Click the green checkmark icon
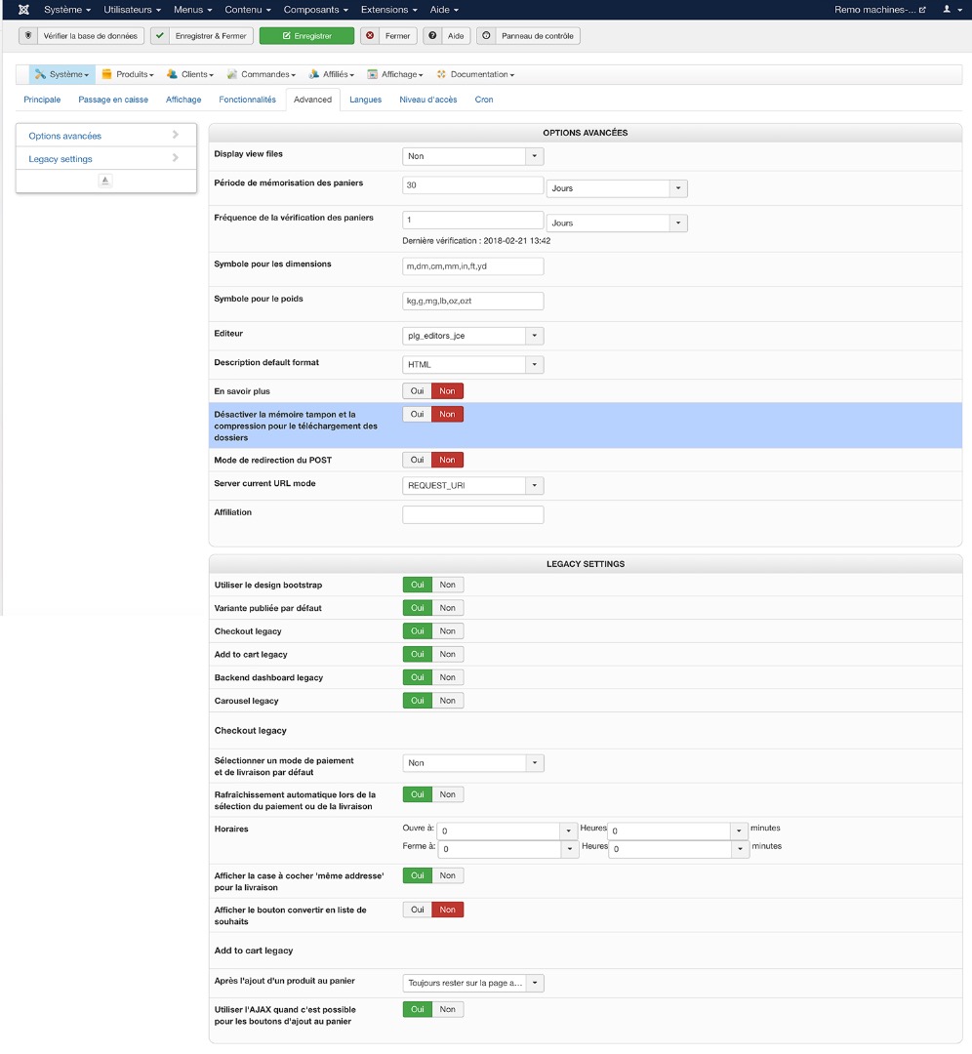The height and width of the screenshot is (1054, 972). [160, 36]
